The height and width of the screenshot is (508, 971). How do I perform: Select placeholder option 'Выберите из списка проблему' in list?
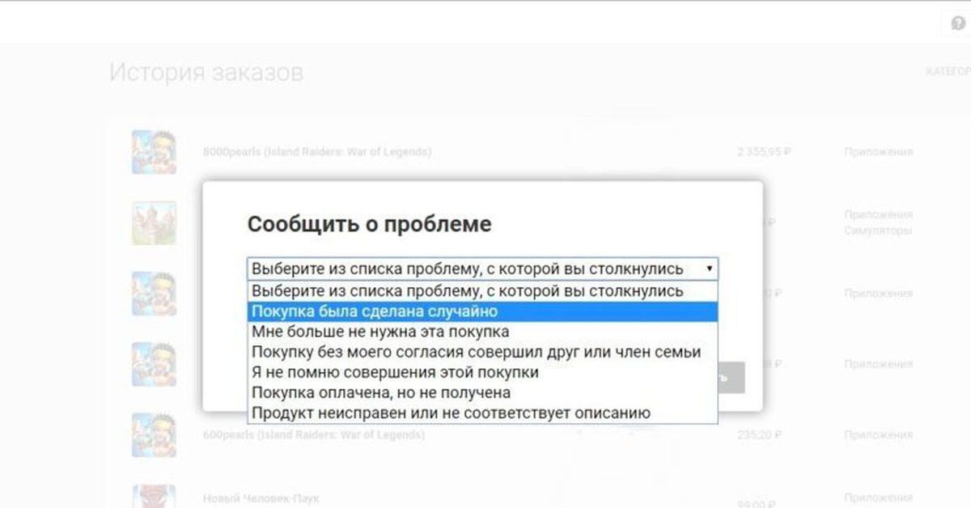point(482,290)
